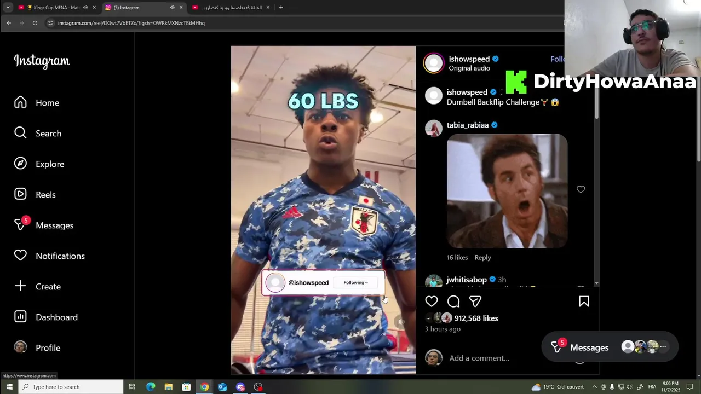The height and width of the screenshot is (394, 701).
Task: Mute the Instagram tab audio
Action: pos(172,8)
